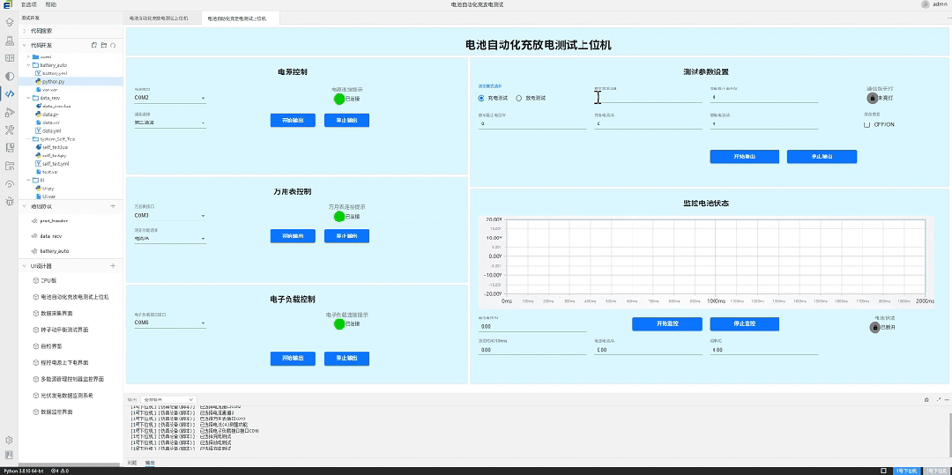Click 开始输出 in 万用表控制 panel

tap(293, 236)
